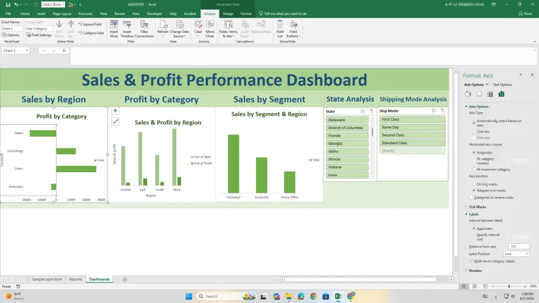This screenshot has height=303, width=539.
Task: Click the State slicer scrollbar
Action: tap(372, 132)
